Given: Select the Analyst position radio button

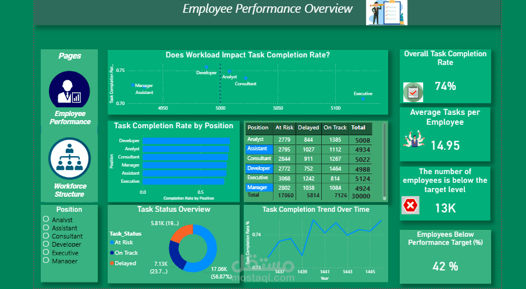Looking at the screenshot, I should [46, 219].
